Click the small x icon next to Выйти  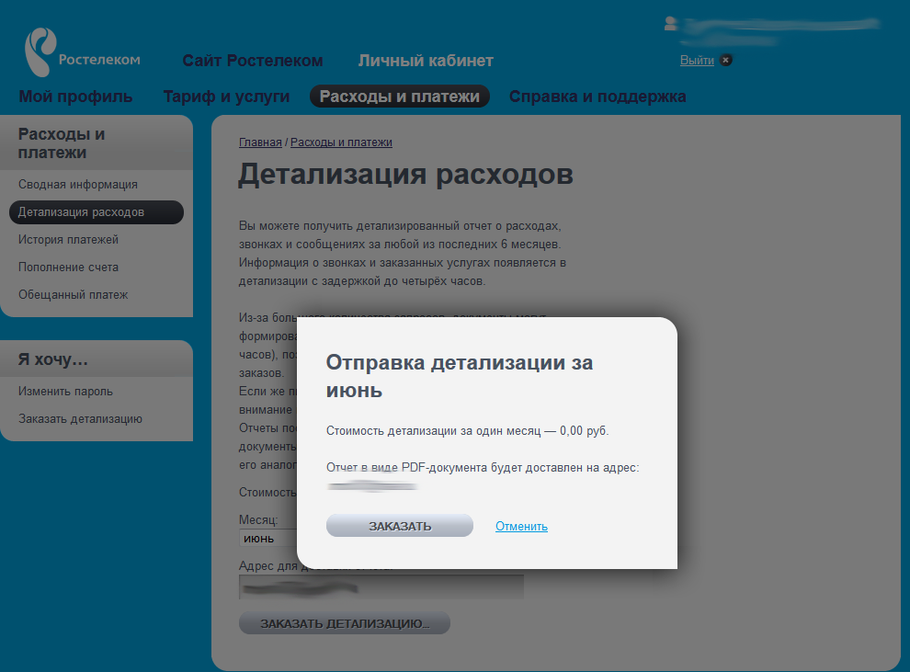pyautogui.click(x=725, y=59)
